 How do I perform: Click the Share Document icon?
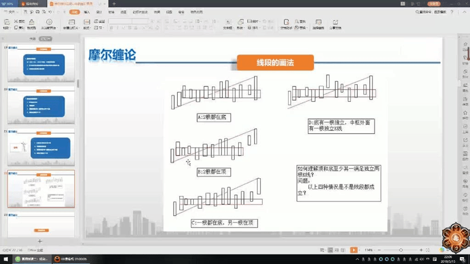tap(336, 23)
